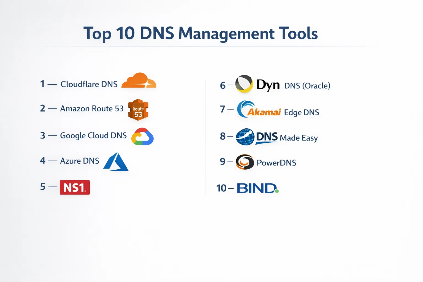
Task: Select the PowerDNS swirl icon
Action: tap(245, 162)
